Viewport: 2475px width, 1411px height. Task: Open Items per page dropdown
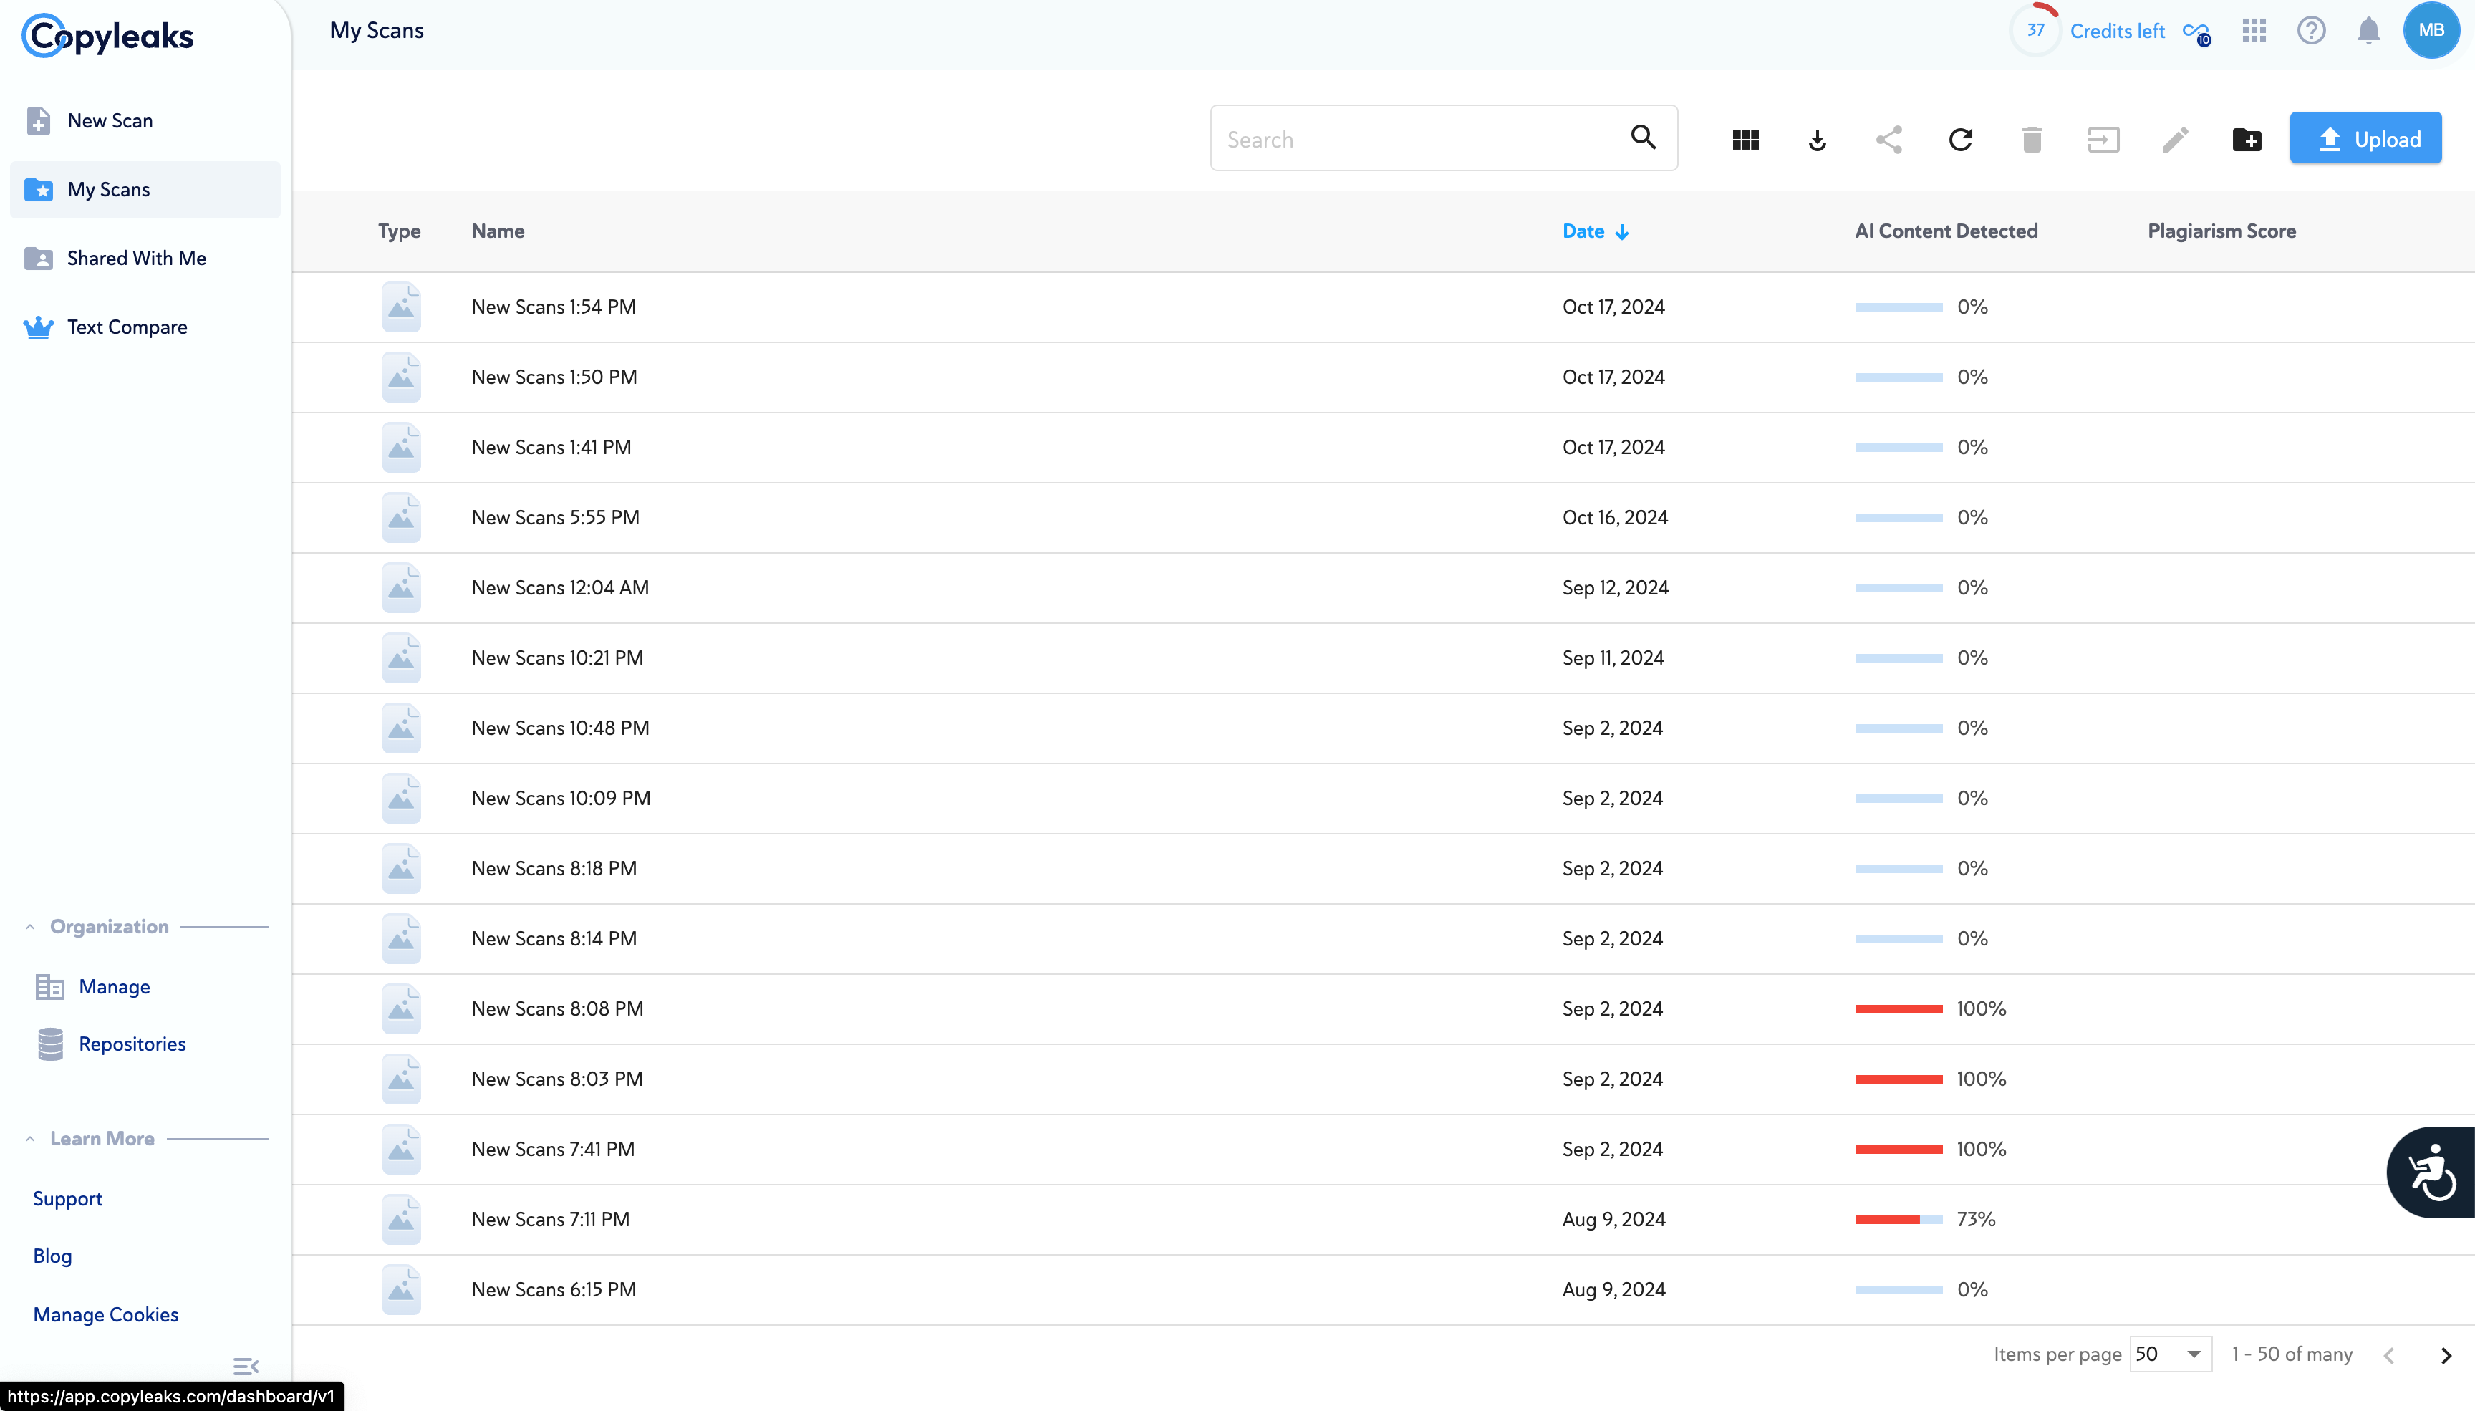point(2170,1354)
